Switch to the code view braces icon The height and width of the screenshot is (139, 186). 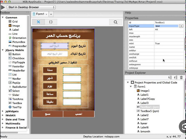pos(51,22)
